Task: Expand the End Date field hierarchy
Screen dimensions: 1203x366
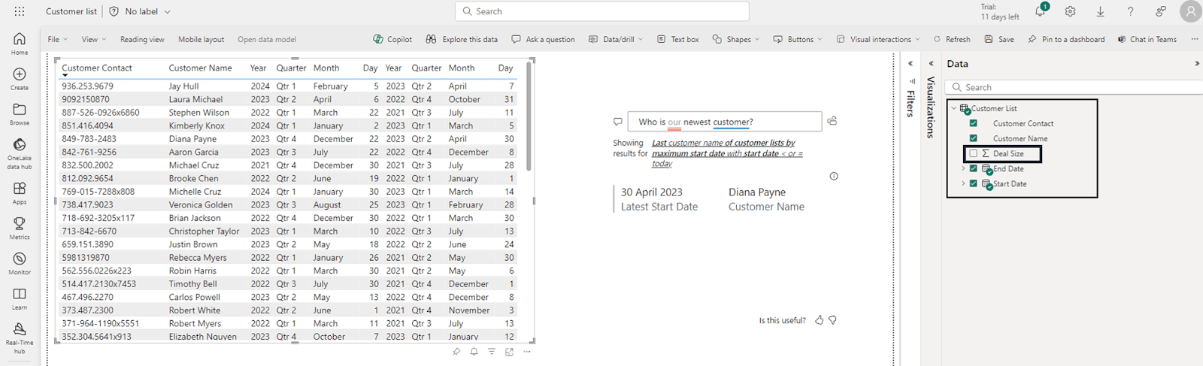Action: [x=963, y=169]
